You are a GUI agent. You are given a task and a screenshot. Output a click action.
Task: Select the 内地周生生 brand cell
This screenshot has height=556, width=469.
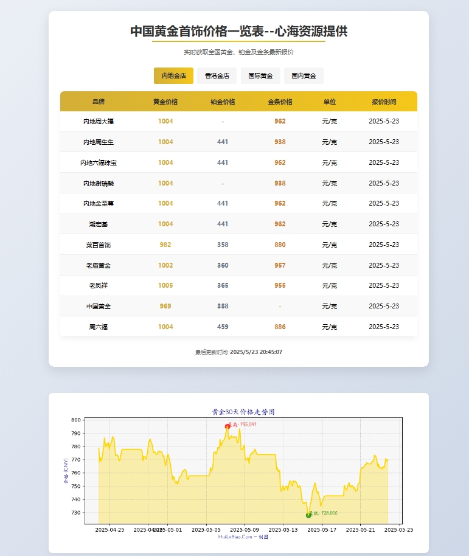[x=99, y=142]
